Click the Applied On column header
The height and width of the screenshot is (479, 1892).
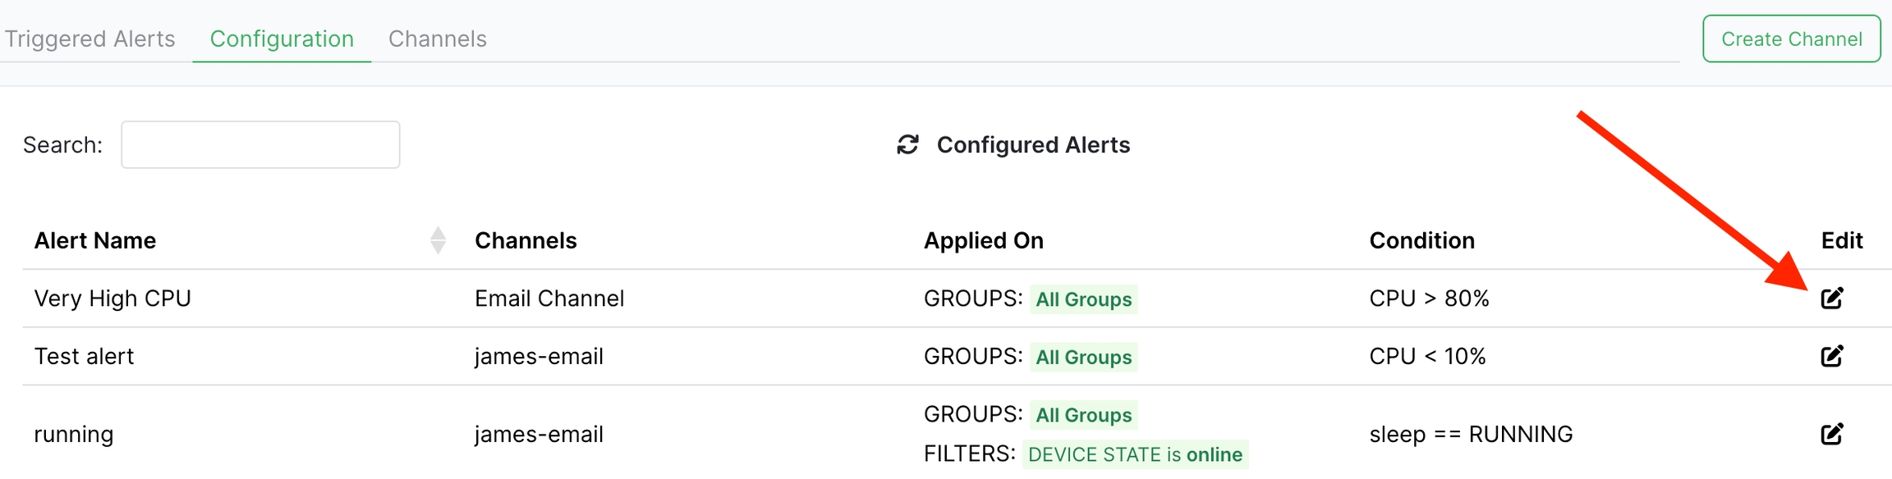point(983,240)
